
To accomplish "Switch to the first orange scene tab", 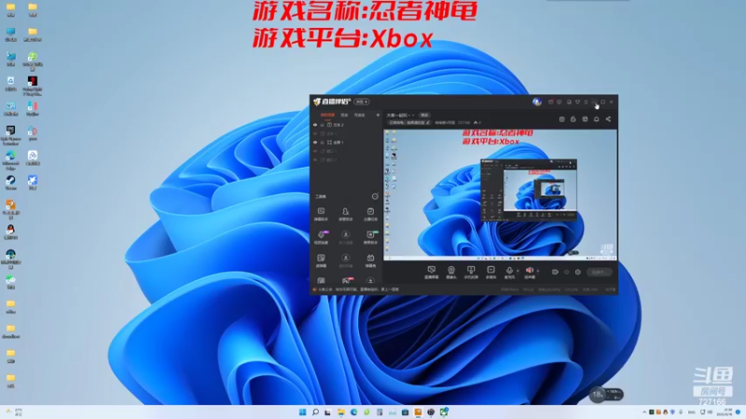I will point(327,115).
